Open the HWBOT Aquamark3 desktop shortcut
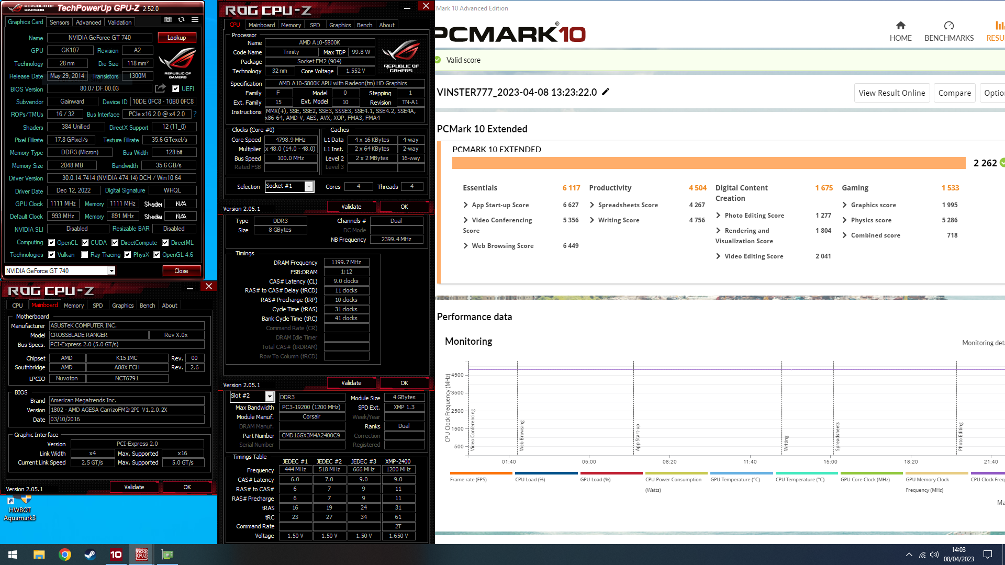The height and width of the screenshot is (565, 1005). [x=19, y=507]
